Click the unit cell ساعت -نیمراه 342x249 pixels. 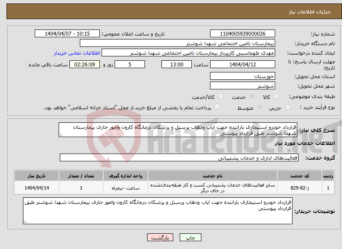coord(125,187)
